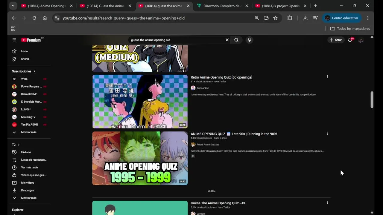The image size is (383, 215).
Task: Open the browser downloads icon
Action: (305, 18)
